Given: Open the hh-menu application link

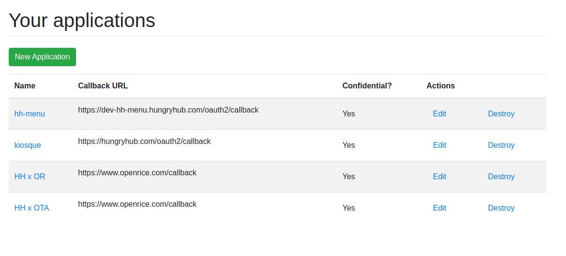Looking at the screenshot, I should point(30,114).
